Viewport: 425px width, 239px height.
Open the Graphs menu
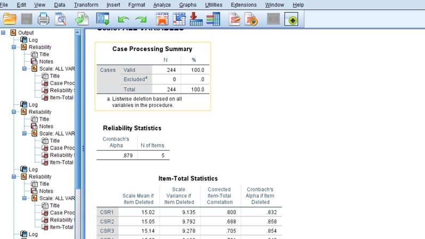point(187,5)
